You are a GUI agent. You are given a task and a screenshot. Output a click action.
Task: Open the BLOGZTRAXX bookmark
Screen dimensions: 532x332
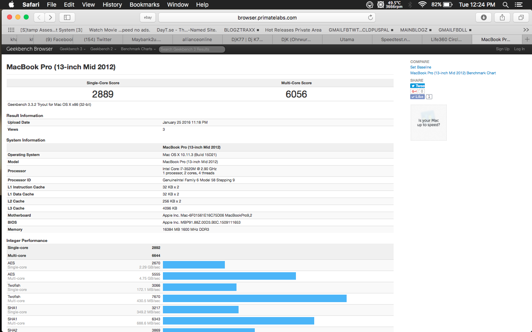coord(241,30)
